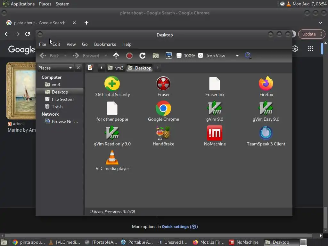The width and height of the screenshot is (328, 246).
Task: Click the Marine painting thumbnail in Chrome
Action: click(x=21, y=91)
